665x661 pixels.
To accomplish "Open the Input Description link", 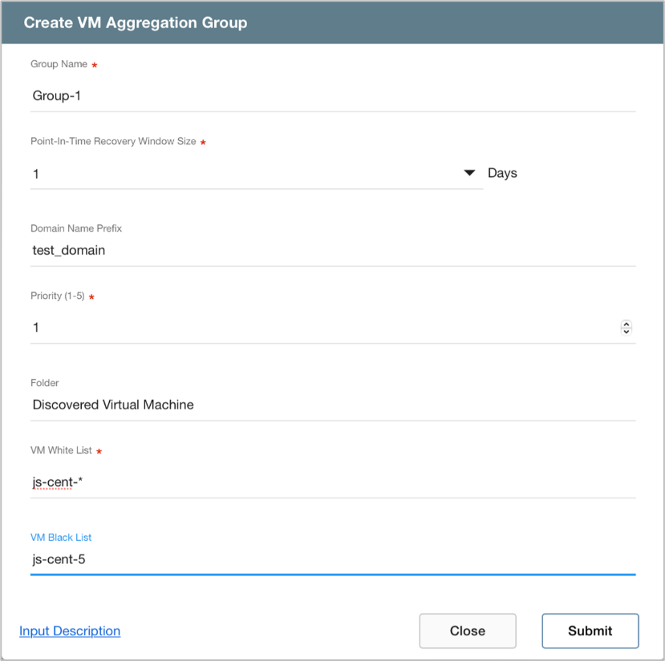I will click(70, 631).
